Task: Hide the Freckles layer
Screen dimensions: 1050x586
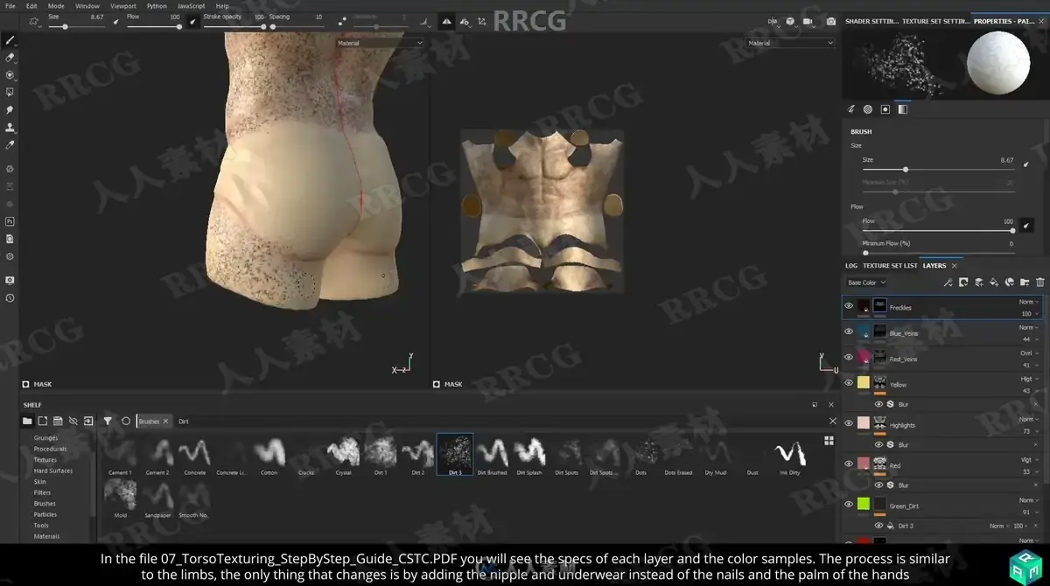Action: pyautogui.click(x=849, y=306)
